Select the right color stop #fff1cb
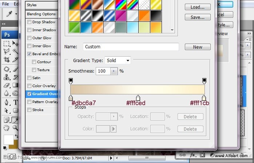The image size is (254, 163). pyautogui.click(x=204, y=98)
